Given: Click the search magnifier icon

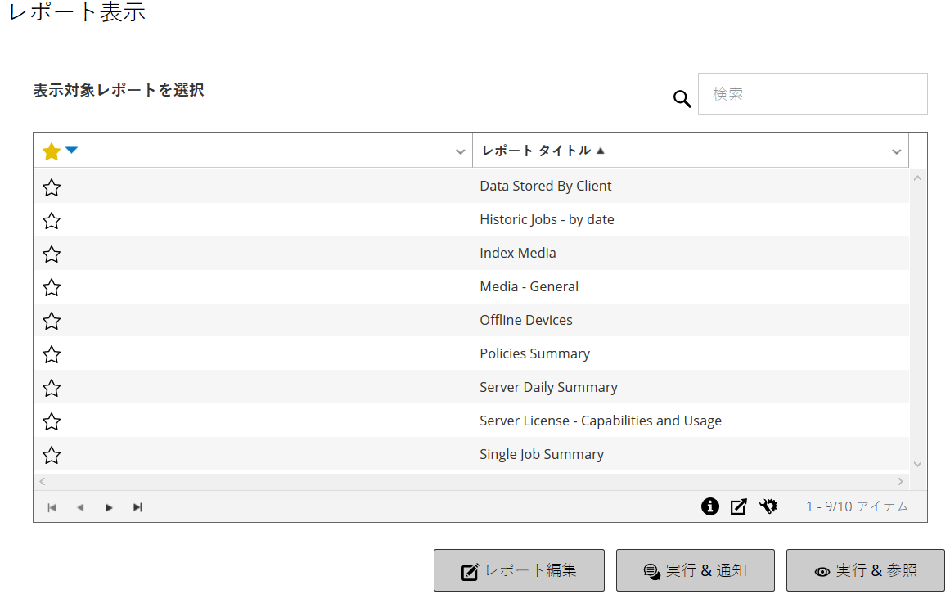Looking at the screenshot, I should pos(682,99).
